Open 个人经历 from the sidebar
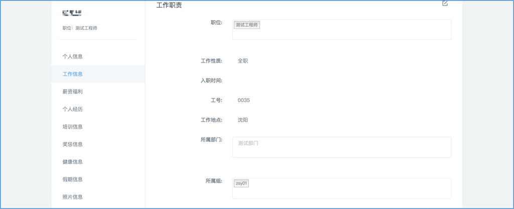This screenshot has height=209, width=514. [x=73, y=109]
